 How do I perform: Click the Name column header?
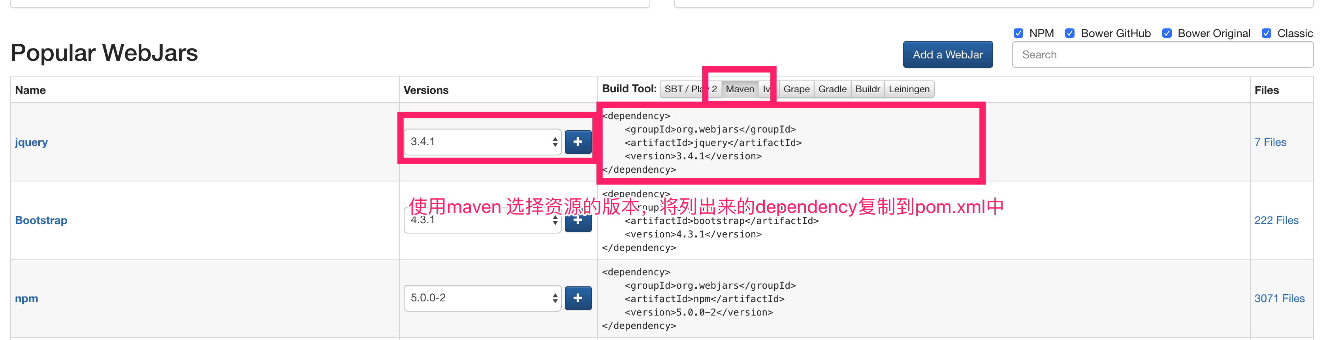(30, 90)
